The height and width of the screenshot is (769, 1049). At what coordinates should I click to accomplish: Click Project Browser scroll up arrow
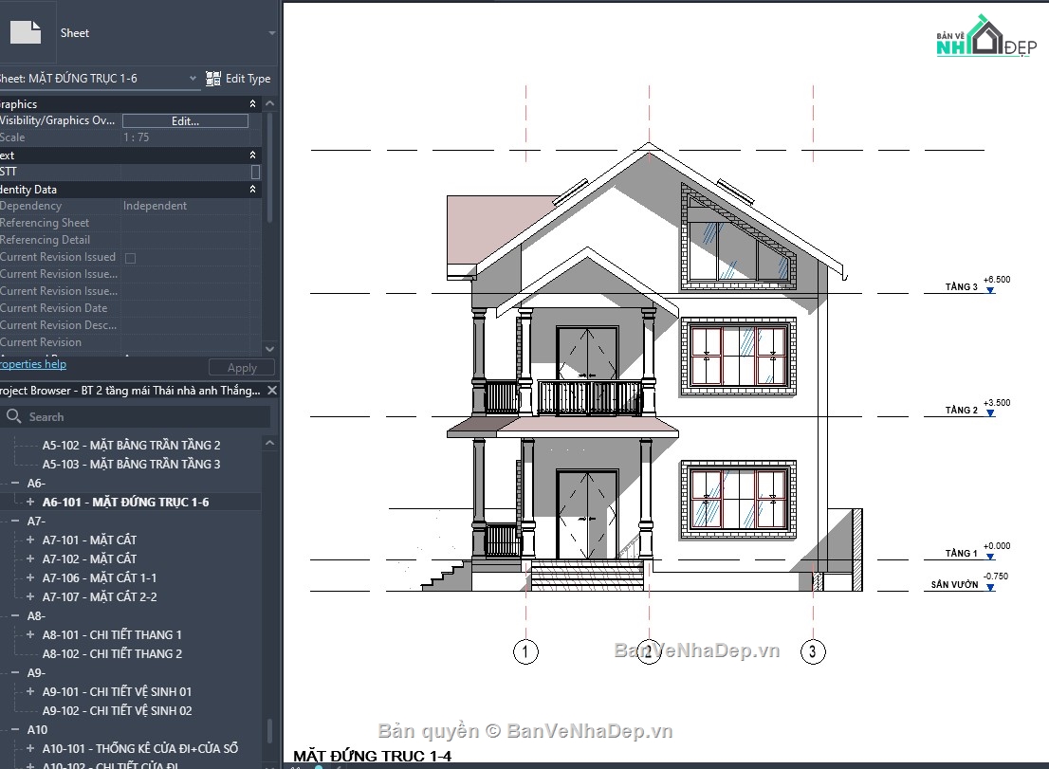[269, 443]
